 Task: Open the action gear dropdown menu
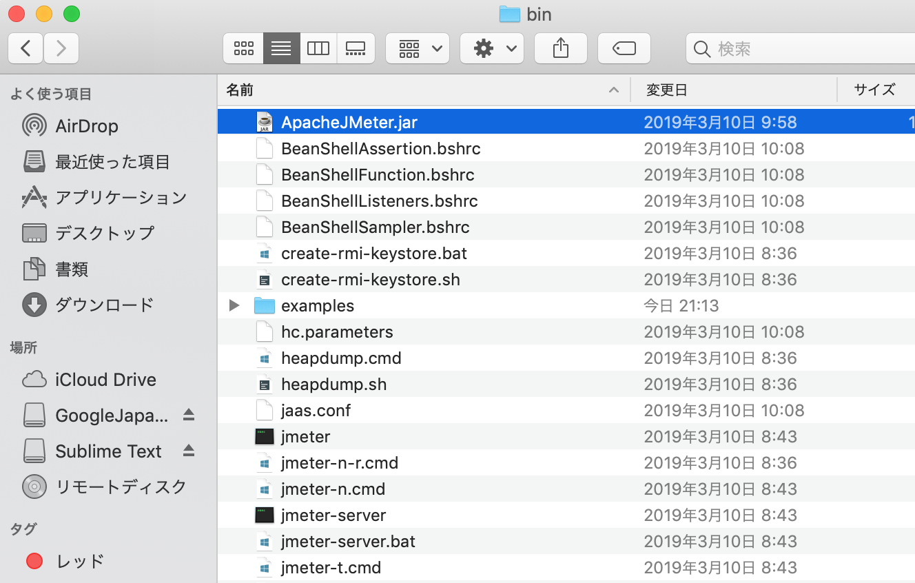491,48
